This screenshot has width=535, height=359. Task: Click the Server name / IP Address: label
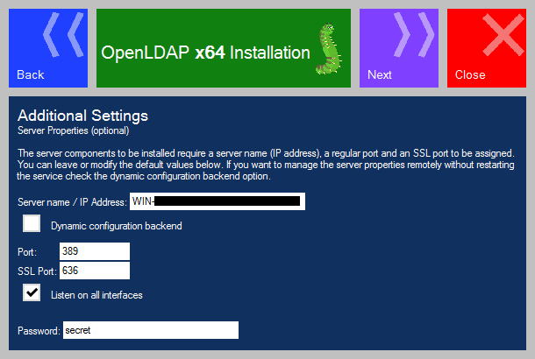[x=72, y=202]
